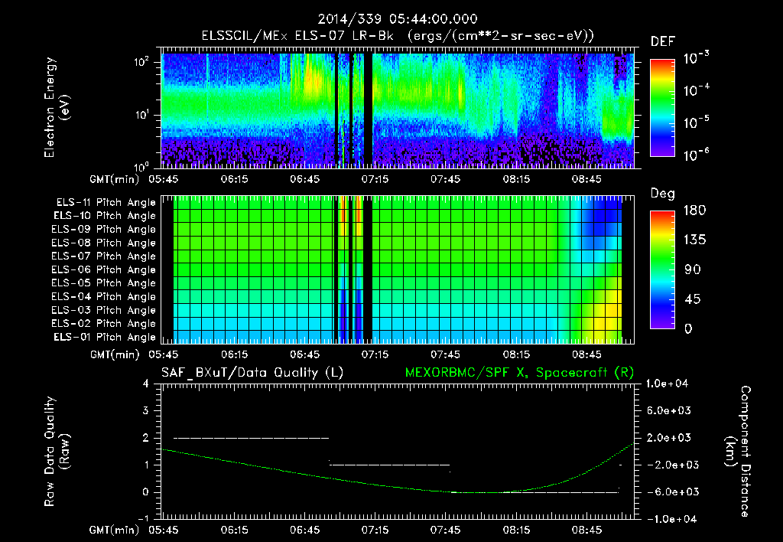
Task: Click the DEF color scale bar
Action: (662, 107)
